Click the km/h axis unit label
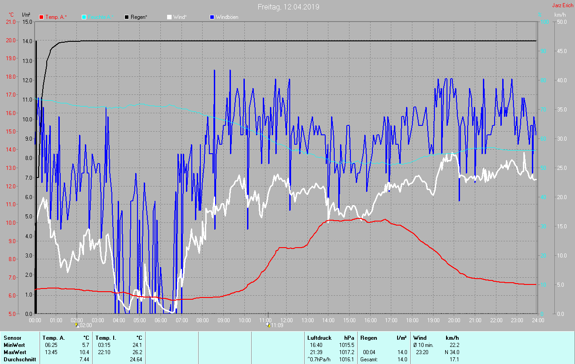The width and height of the screenshot is (575, 364). [x=560, y=15]
